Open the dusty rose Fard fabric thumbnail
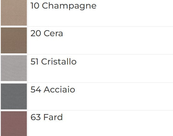 click(x=14, y=124)
